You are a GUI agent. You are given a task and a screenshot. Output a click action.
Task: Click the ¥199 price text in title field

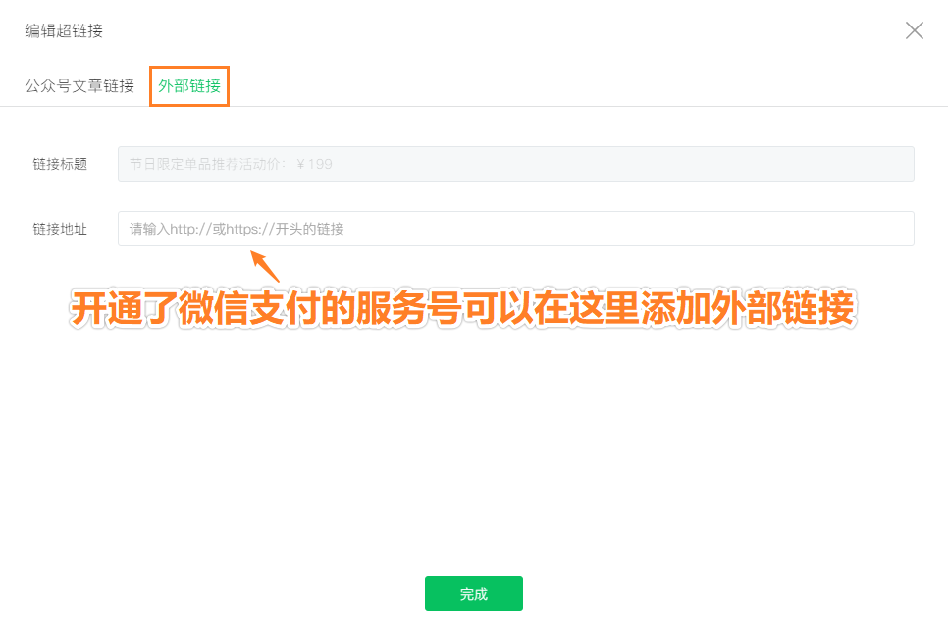point(314,164)
